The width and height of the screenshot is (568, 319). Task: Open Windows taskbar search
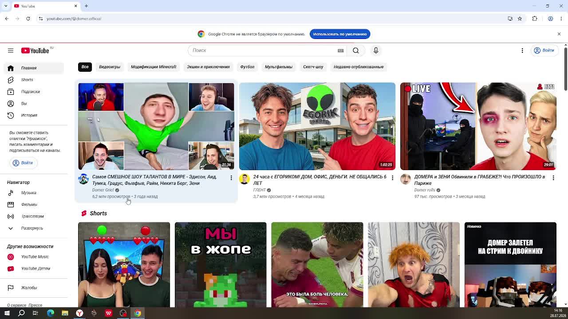[21, 313]
